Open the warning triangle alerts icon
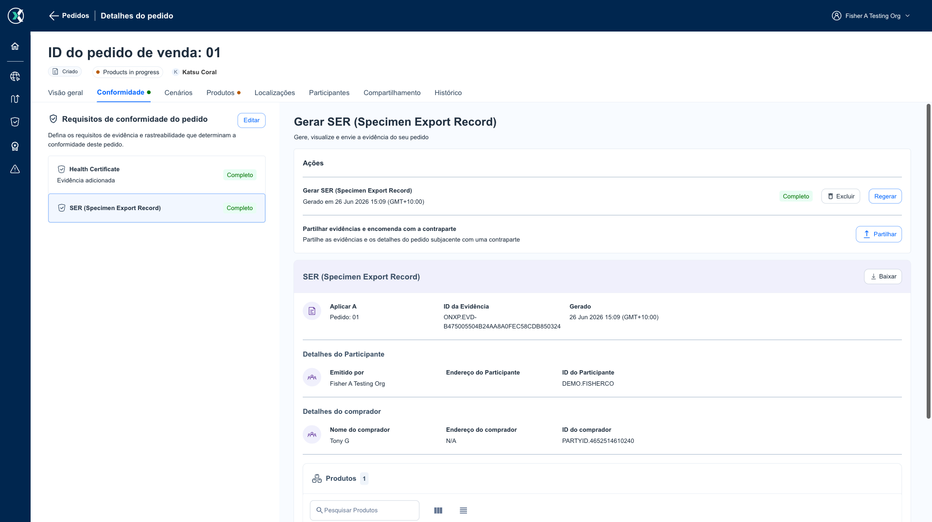This screenshot has height=522, width=932. (x=15, y=169)
